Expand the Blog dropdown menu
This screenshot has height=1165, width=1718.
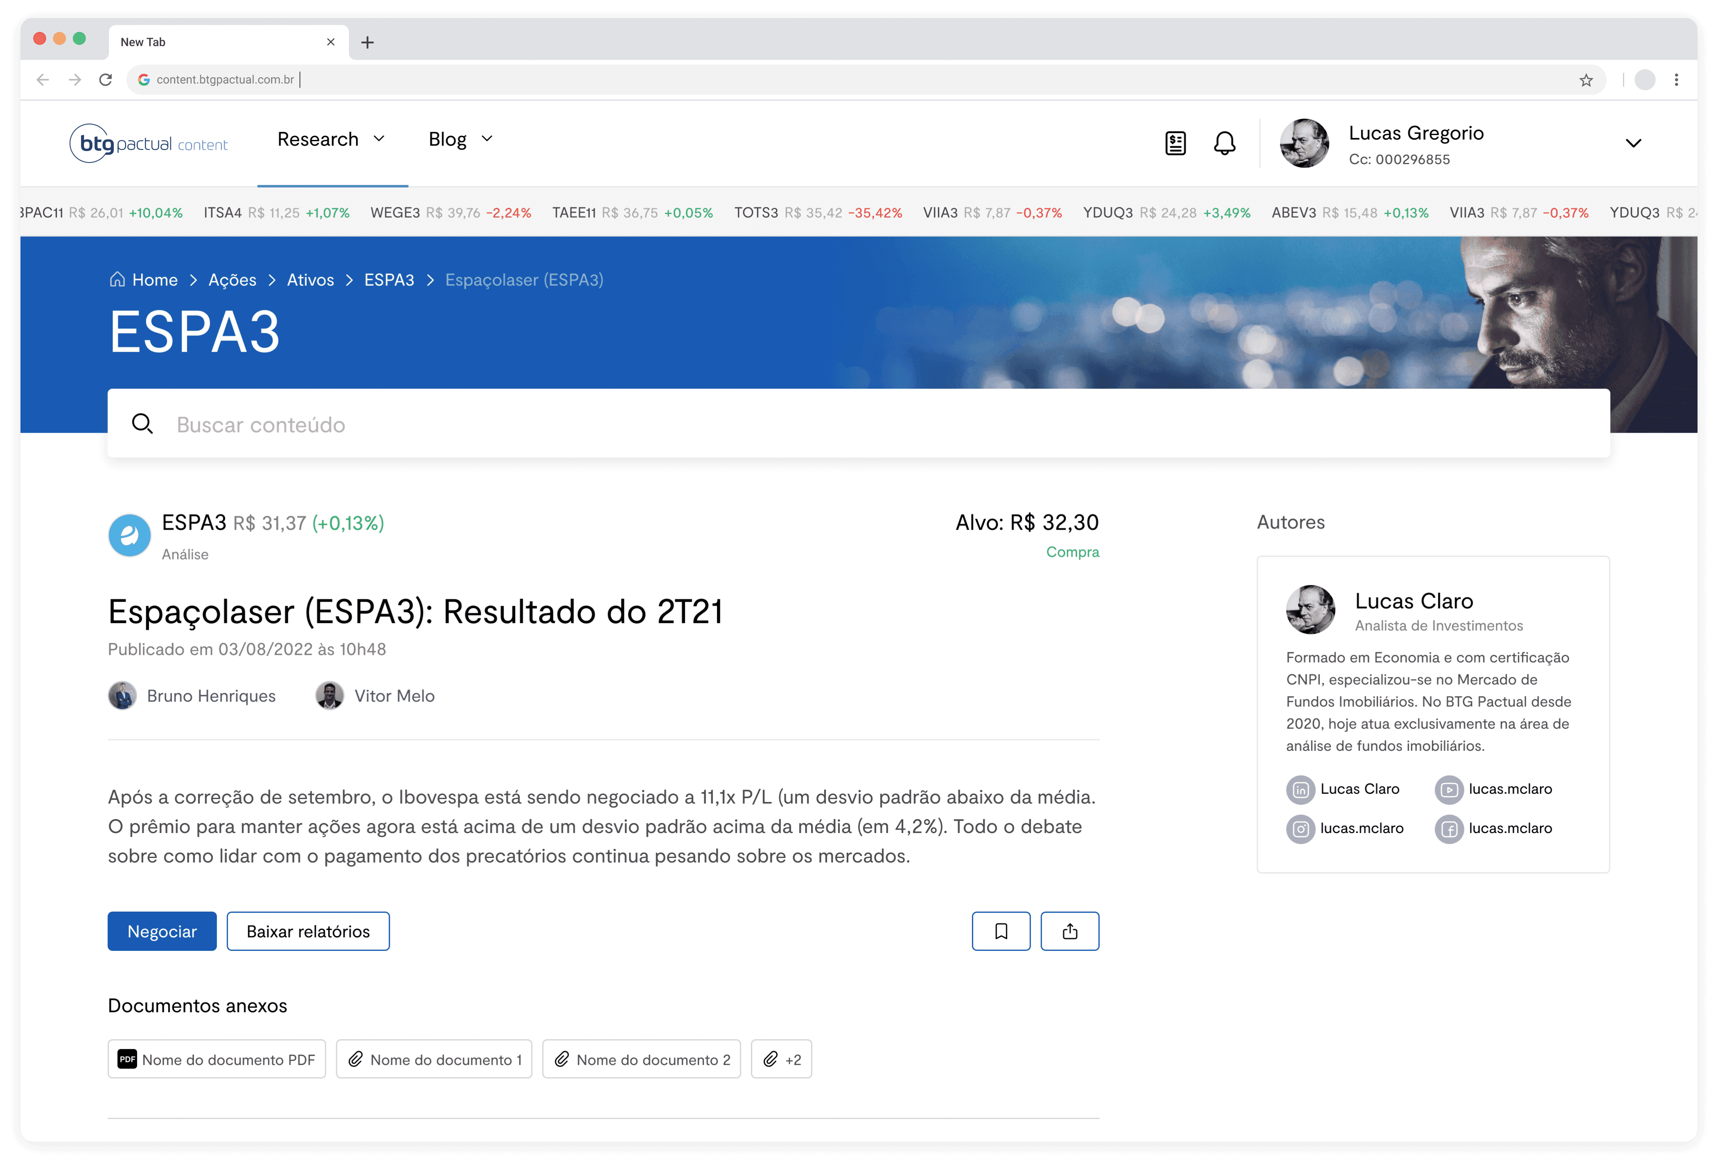pos(460,139)
